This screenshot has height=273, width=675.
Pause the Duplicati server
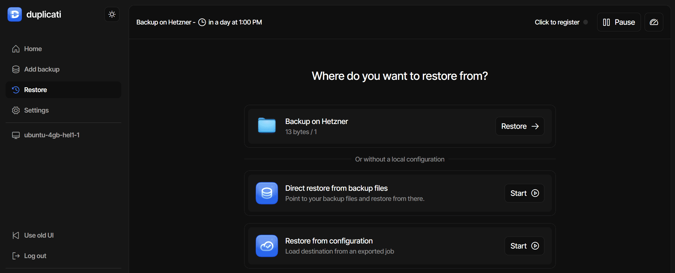point(619,22)
